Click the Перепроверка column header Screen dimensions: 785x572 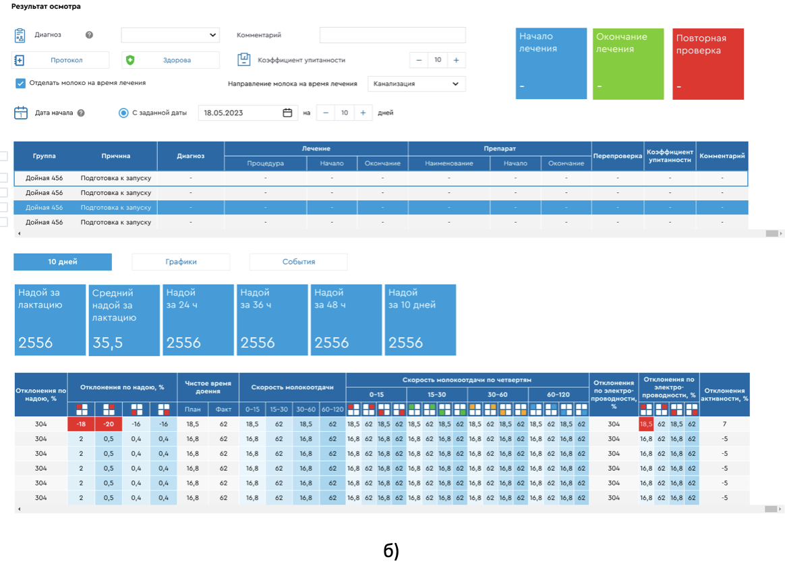[617, 156]
